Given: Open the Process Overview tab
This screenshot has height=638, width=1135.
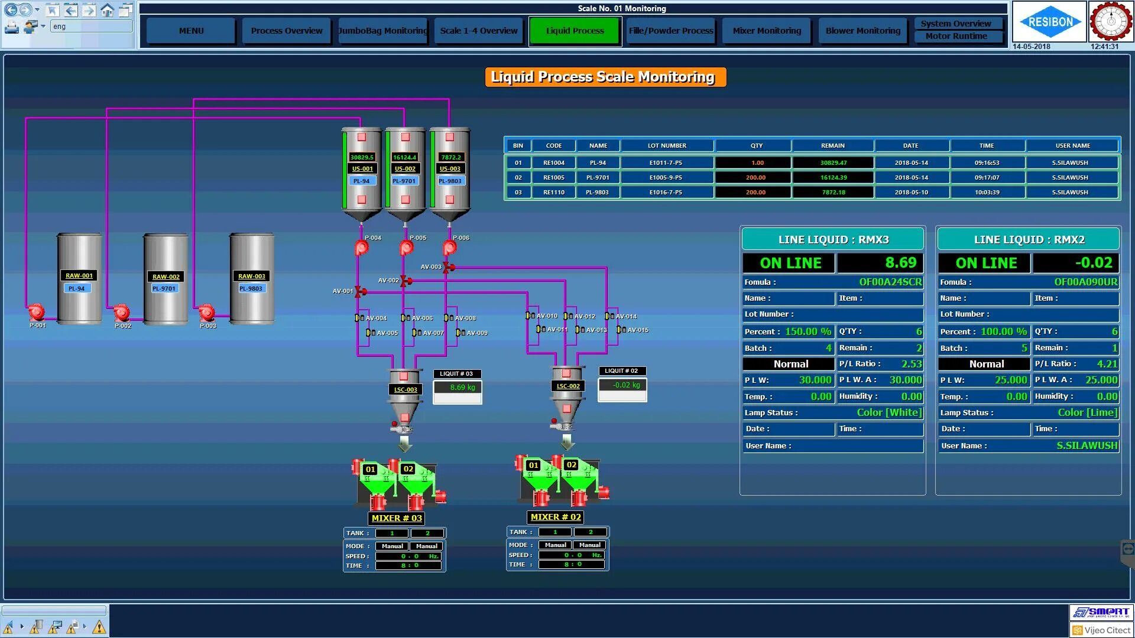Looking at the screenshot, I should pyautogui.click(x=286, y=31).
